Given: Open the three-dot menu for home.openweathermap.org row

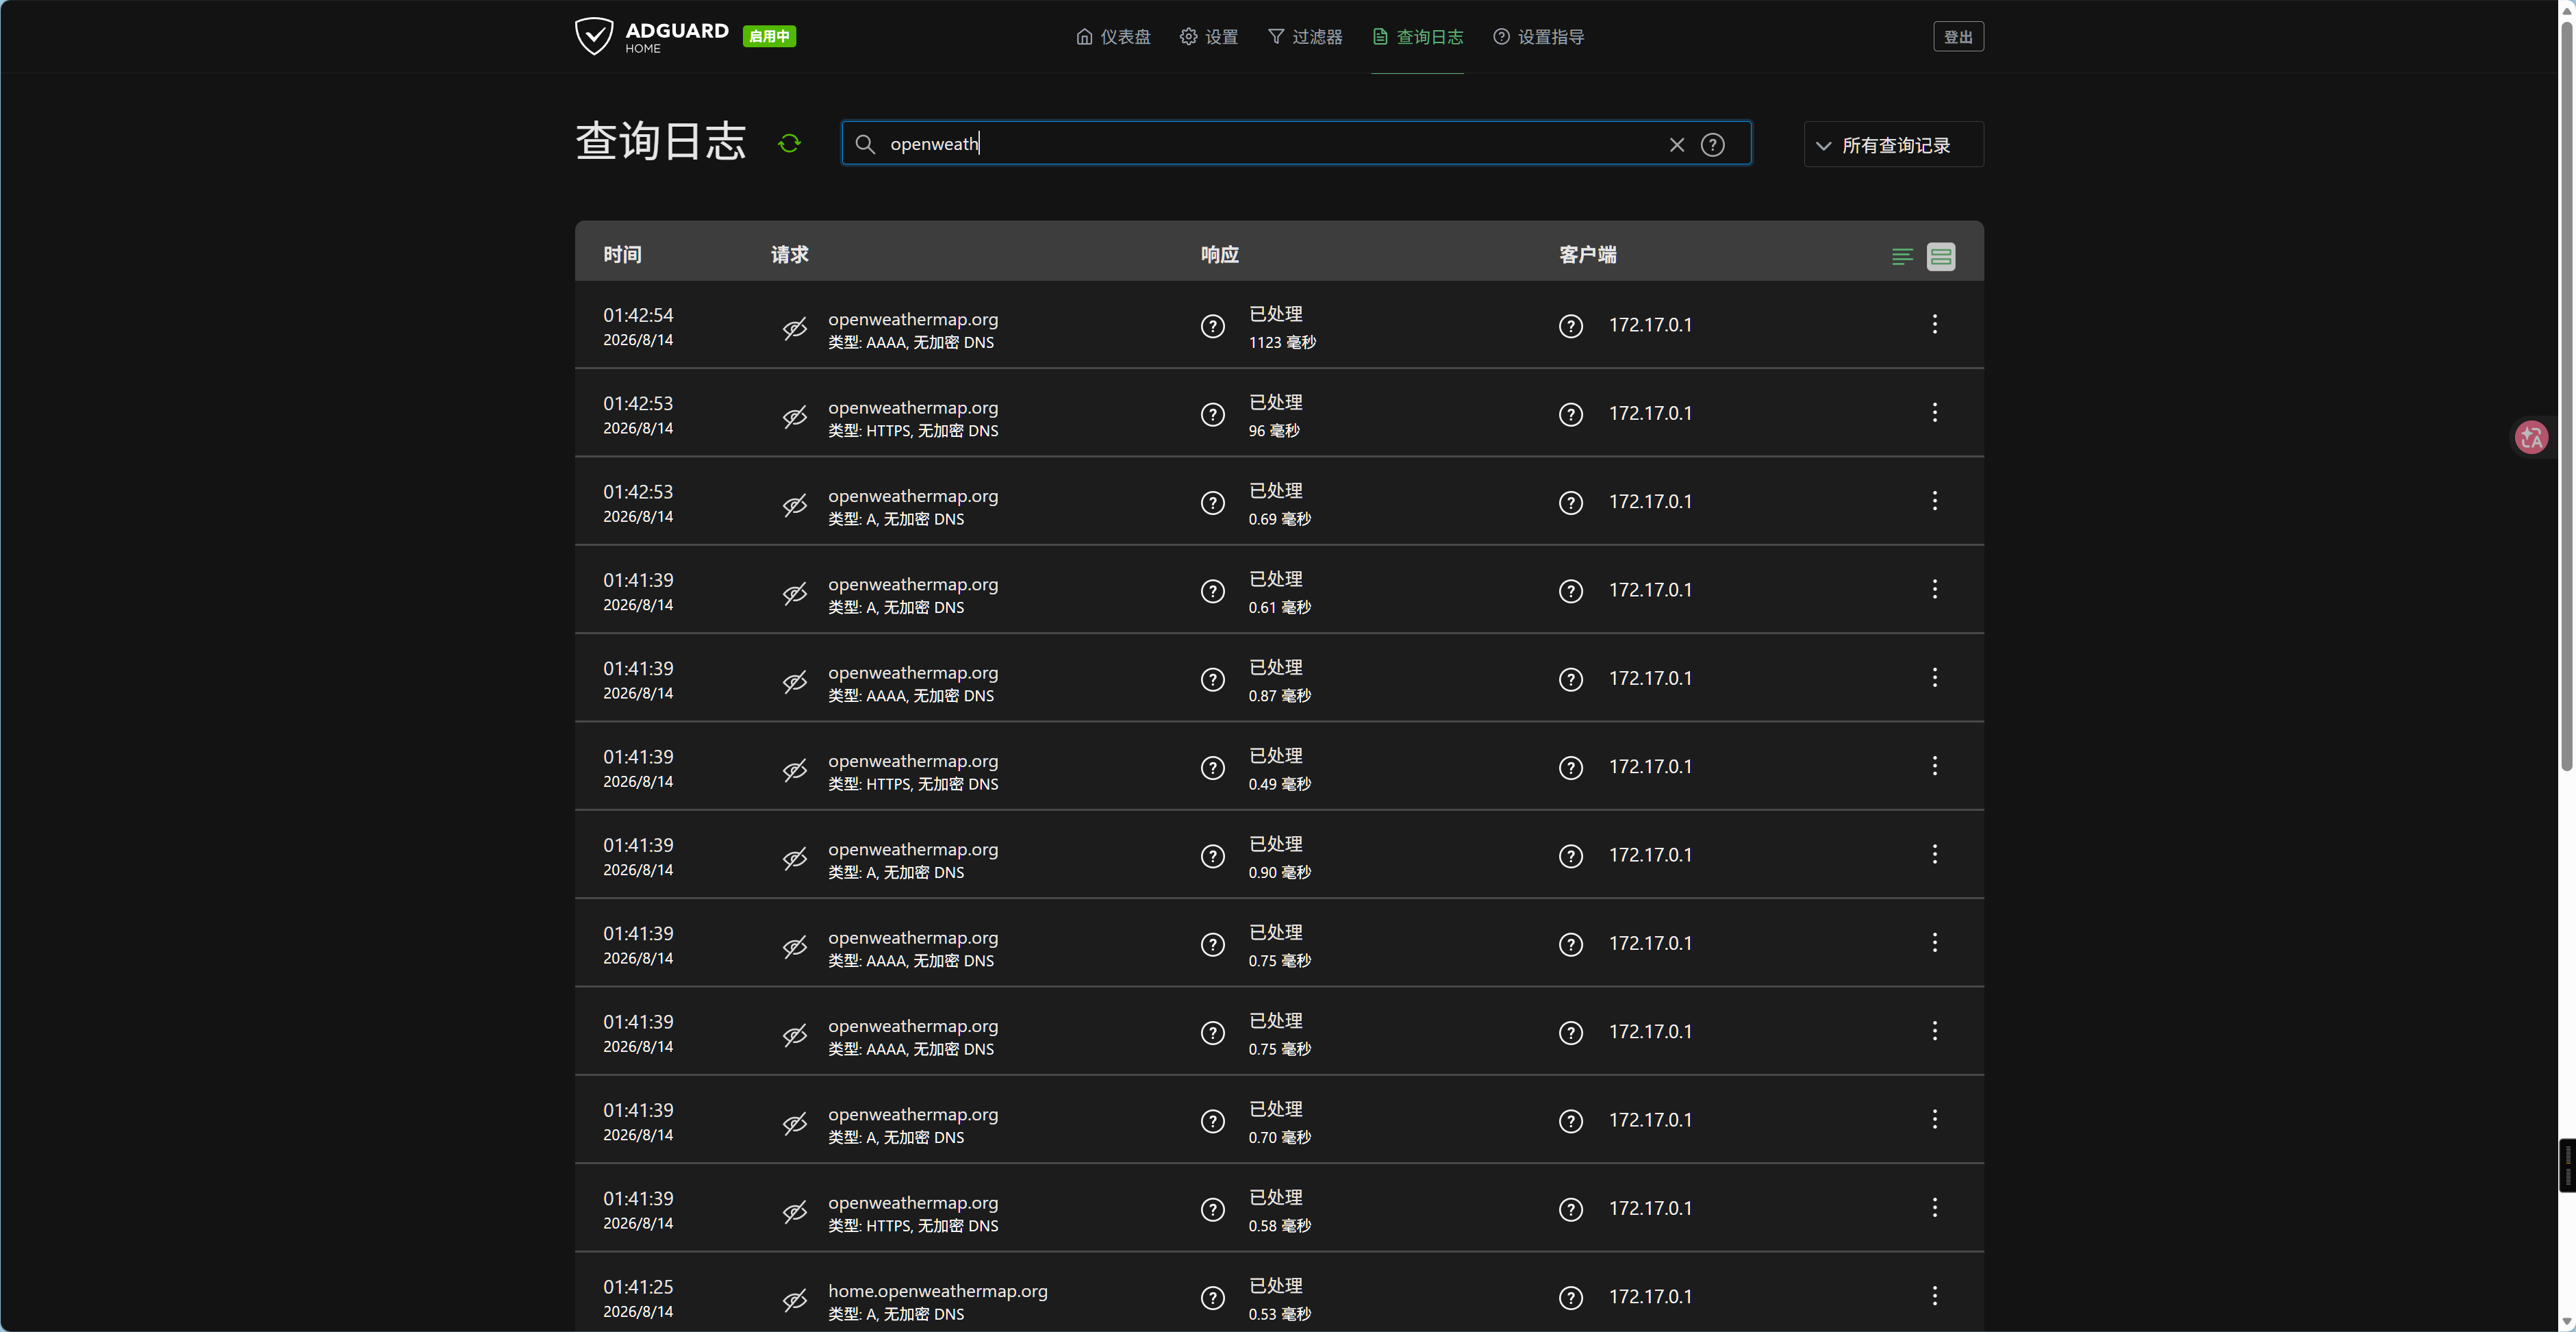Looking at the screenshot, I should [x=1934, y=1296].
